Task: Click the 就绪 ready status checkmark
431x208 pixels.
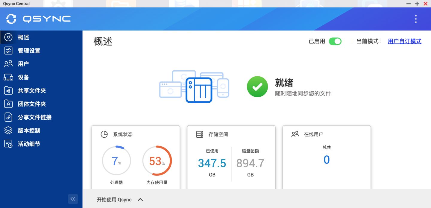Action: [x=257, y=86]
